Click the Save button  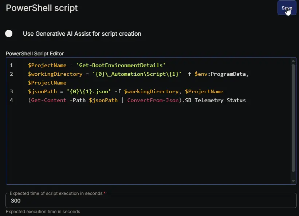pyautogui.click(x=287, y=8)
